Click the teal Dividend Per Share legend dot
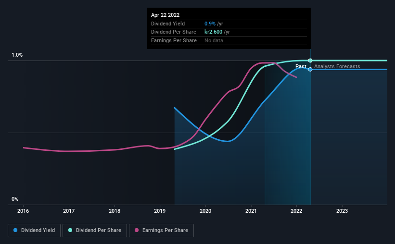395x244 pixels. pos(70,230)
